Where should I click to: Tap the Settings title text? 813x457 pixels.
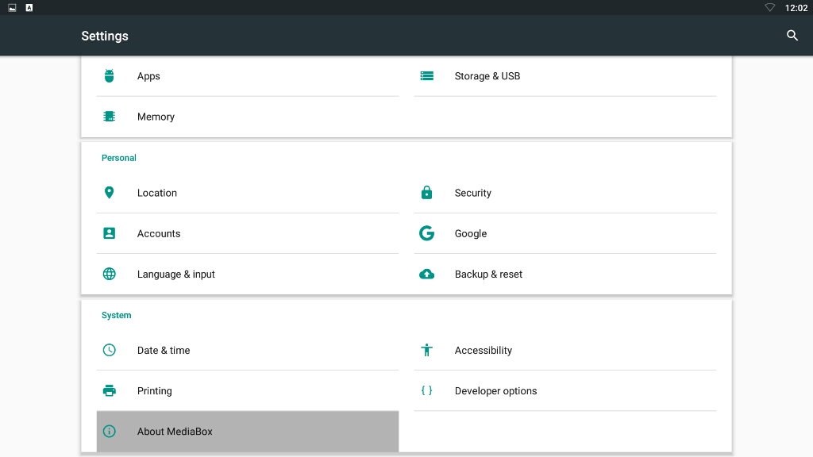pyautogui.click(x=105, y=36)
